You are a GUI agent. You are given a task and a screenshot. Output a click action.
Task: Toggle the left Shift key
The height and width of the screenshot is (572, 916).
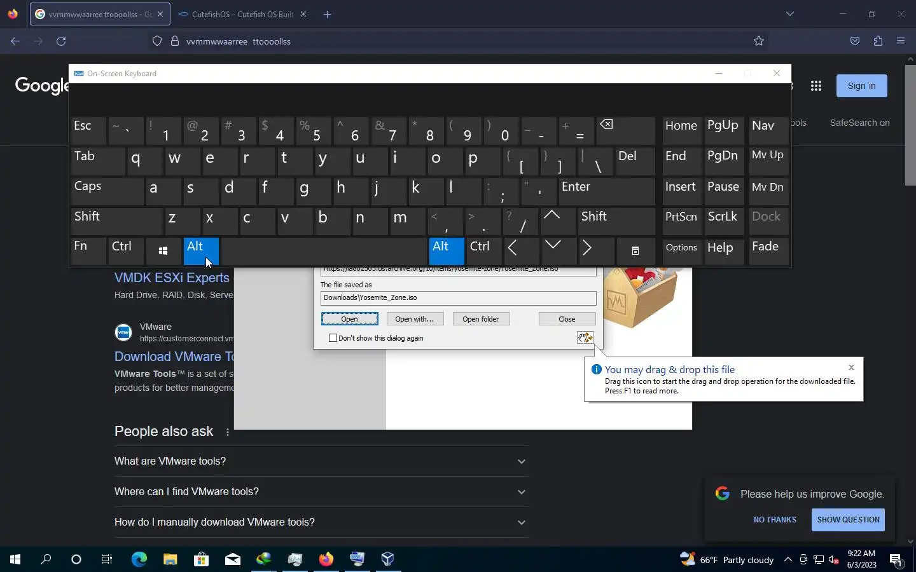pyautogui.click(x=116, y=221)
